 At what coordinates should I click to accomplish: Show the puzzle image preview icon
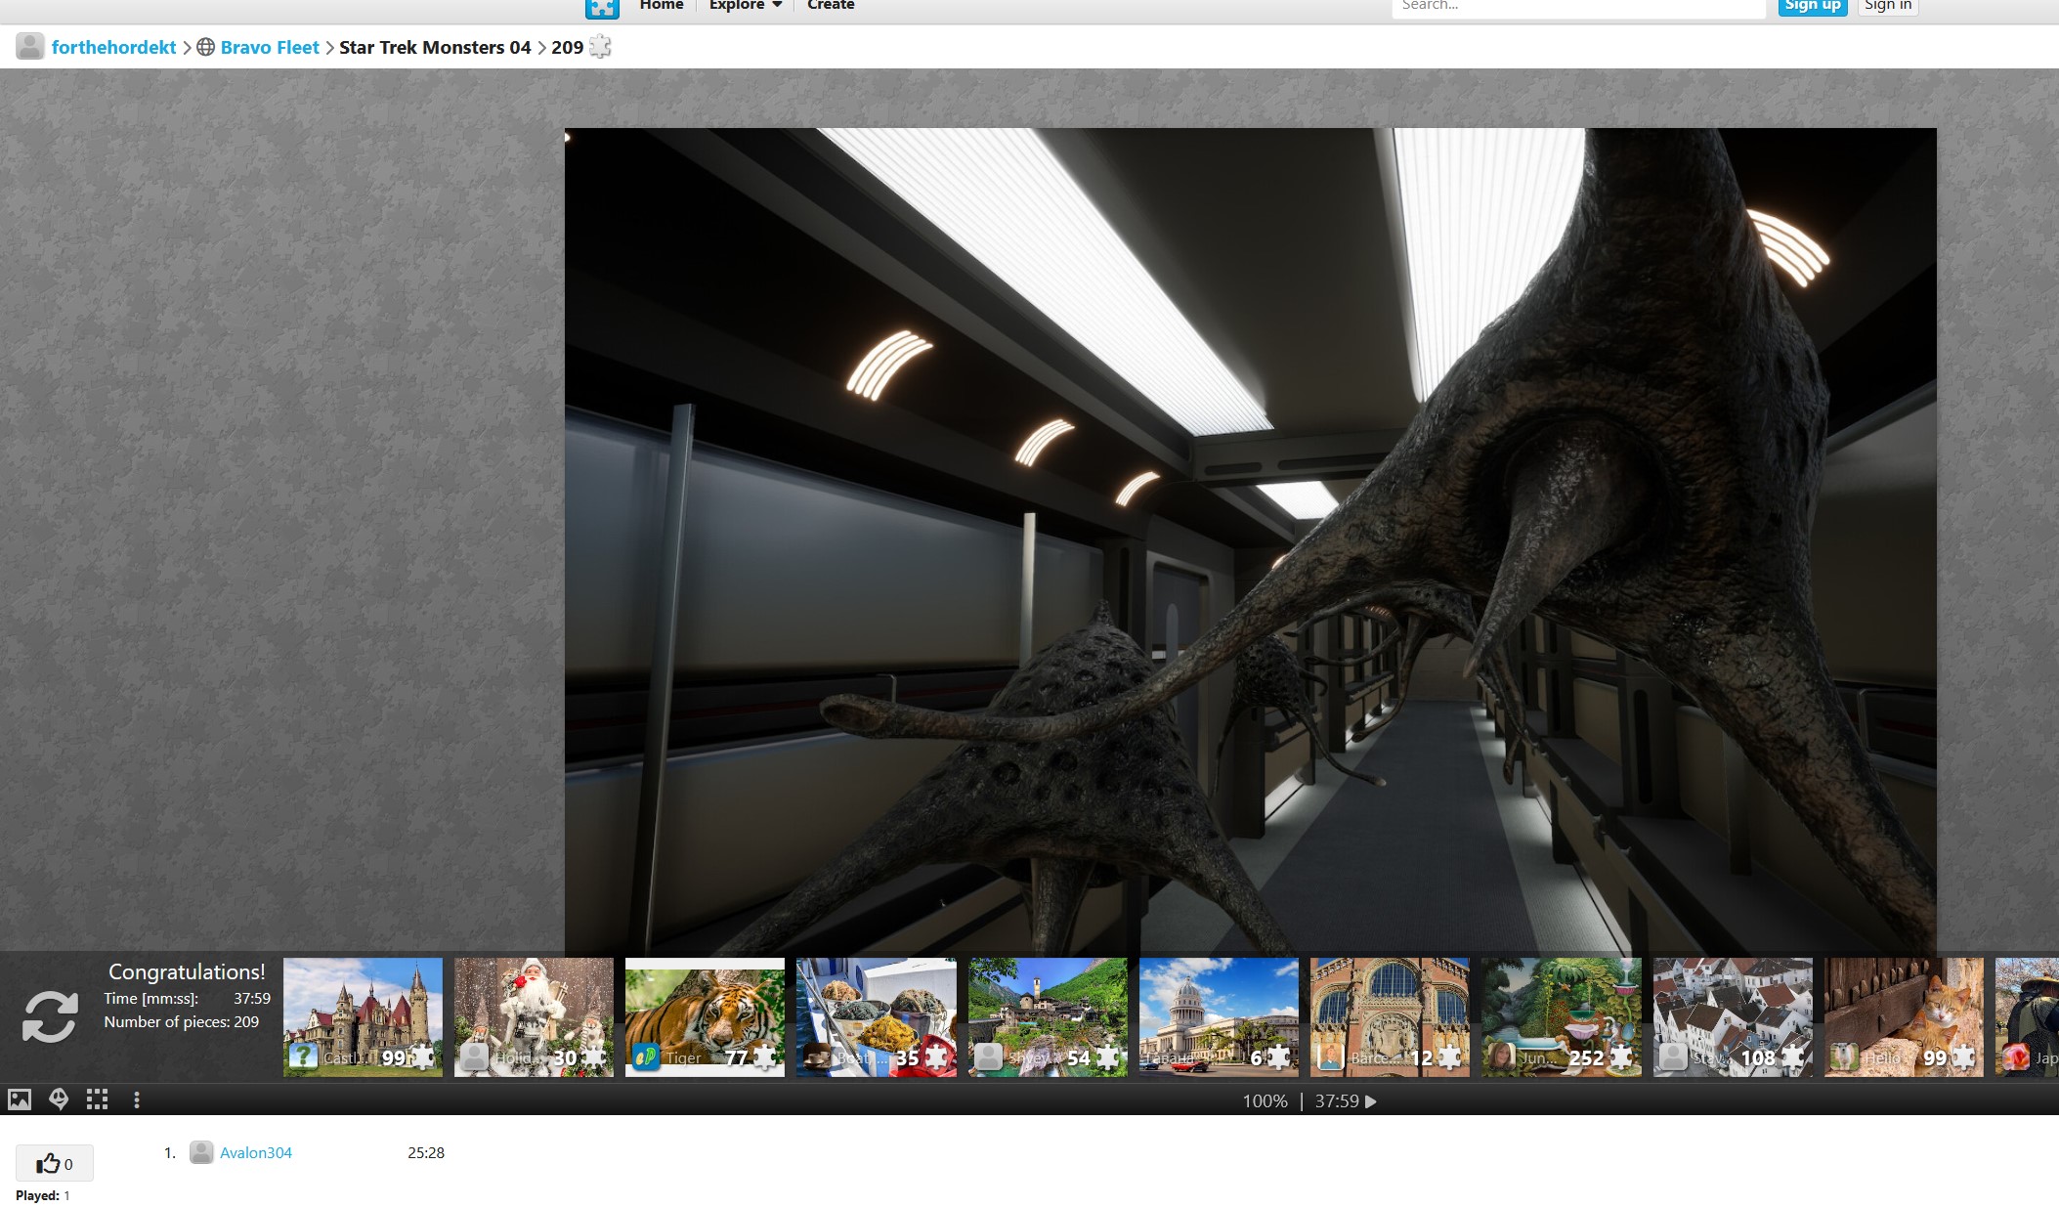(x=20, y=1099)
